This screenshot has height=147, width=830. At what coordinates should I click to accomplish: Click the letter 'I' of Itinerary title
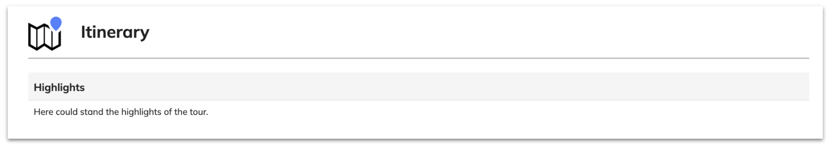(x=83, y=32)
